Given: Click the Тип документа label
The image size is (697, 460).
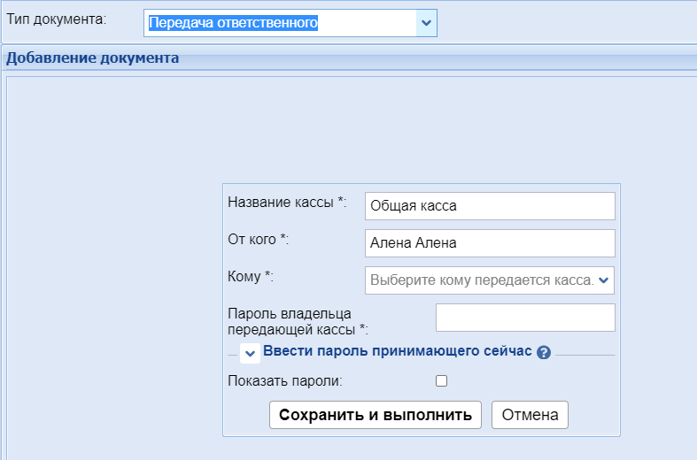Looking at the screenshot, I should pos(57,19).
